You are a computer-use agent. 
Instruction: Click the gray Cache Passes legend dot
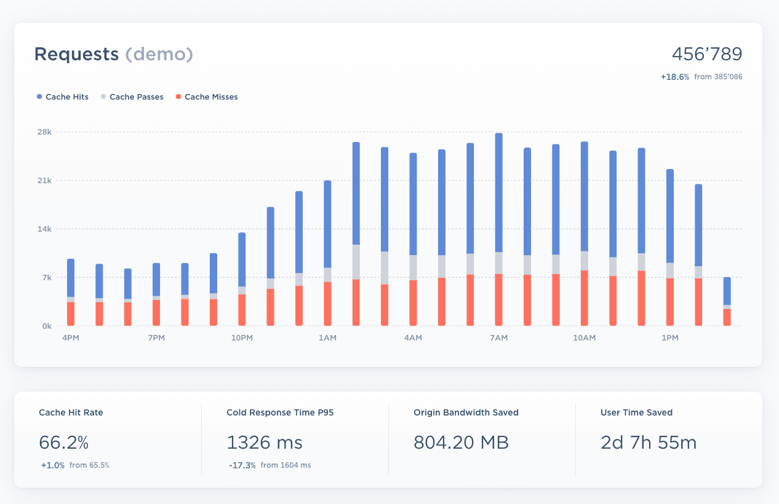[103, 97]
